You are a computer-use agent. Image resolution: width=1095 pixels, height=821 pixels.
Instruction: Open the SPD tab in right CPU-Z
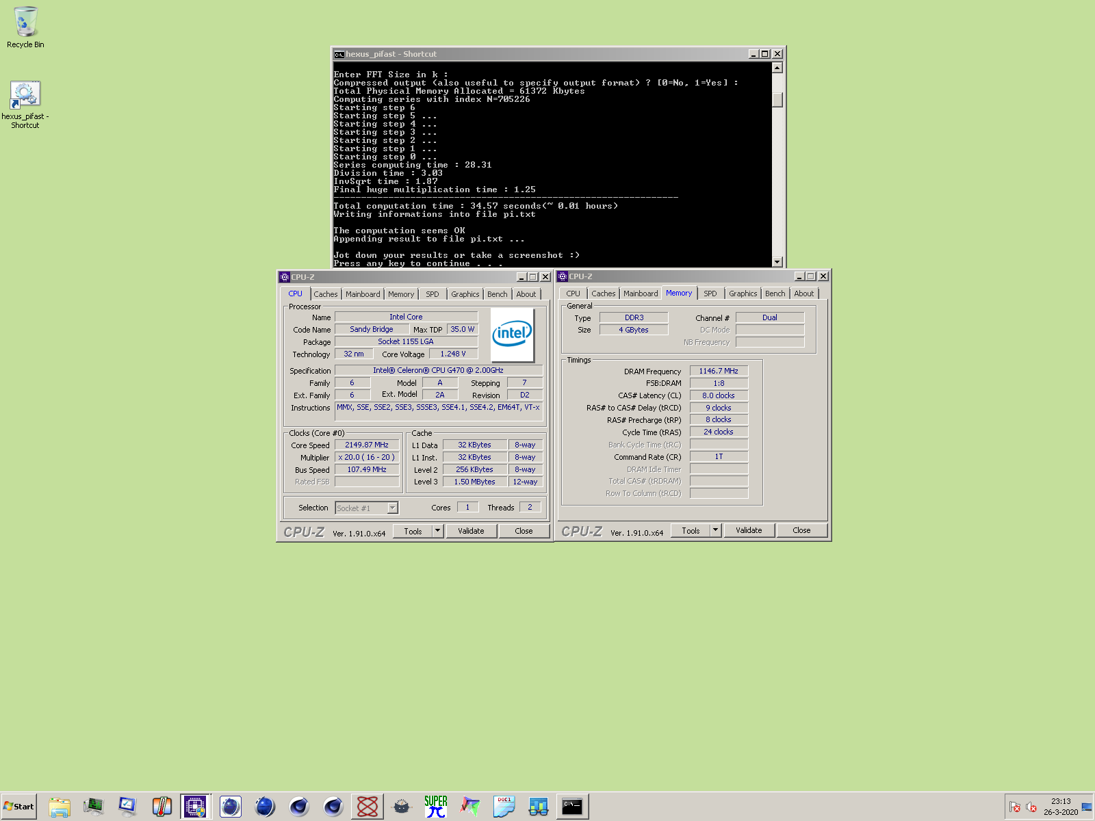(x=710, y=294)
